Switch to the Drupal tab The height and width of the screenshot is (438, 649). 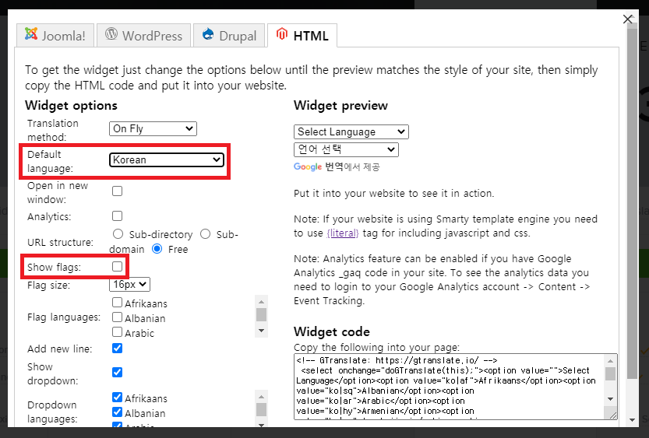click(229, 36)
